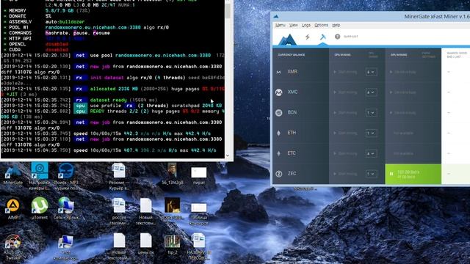Select the camera settings desktop shortcut

(39, 176)
